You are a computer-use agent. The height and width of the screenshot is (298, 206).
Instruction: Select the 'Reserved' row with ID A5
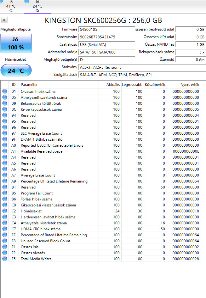click(x=100, y=163)
